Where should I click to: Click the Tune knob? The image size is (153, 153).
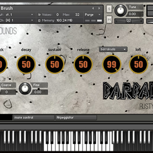coord(121,10)
